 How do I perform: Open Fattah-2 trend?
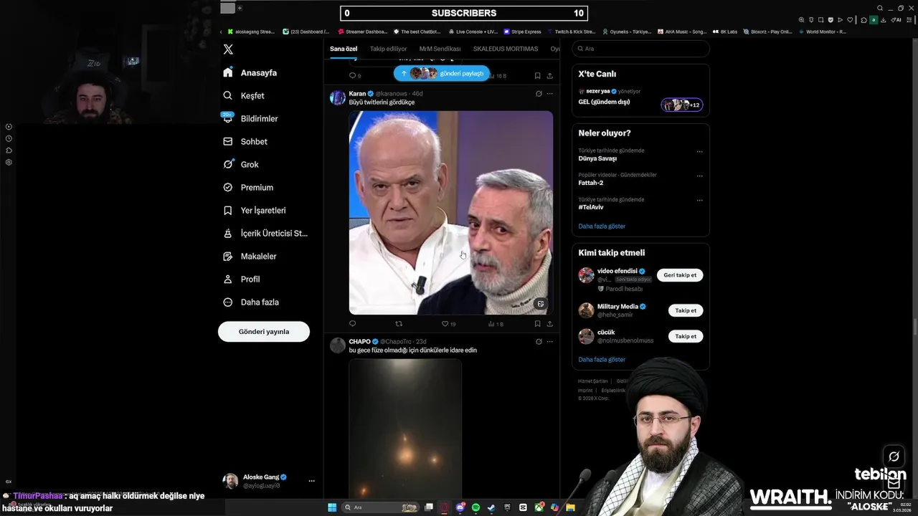(x=591, y=183)
